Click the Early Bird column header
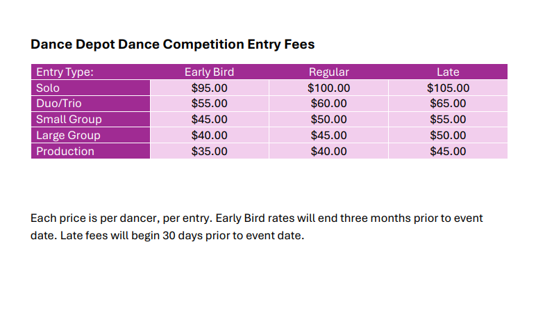This screenshot has width=536, height=329. pyautogui.click(x=209, y=72)
